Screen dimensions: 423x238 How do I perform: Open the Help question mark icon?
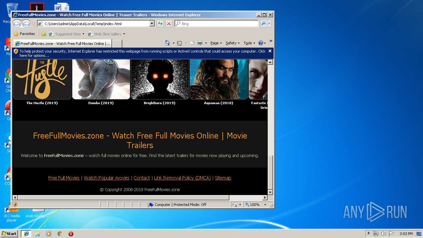[261, 43]
